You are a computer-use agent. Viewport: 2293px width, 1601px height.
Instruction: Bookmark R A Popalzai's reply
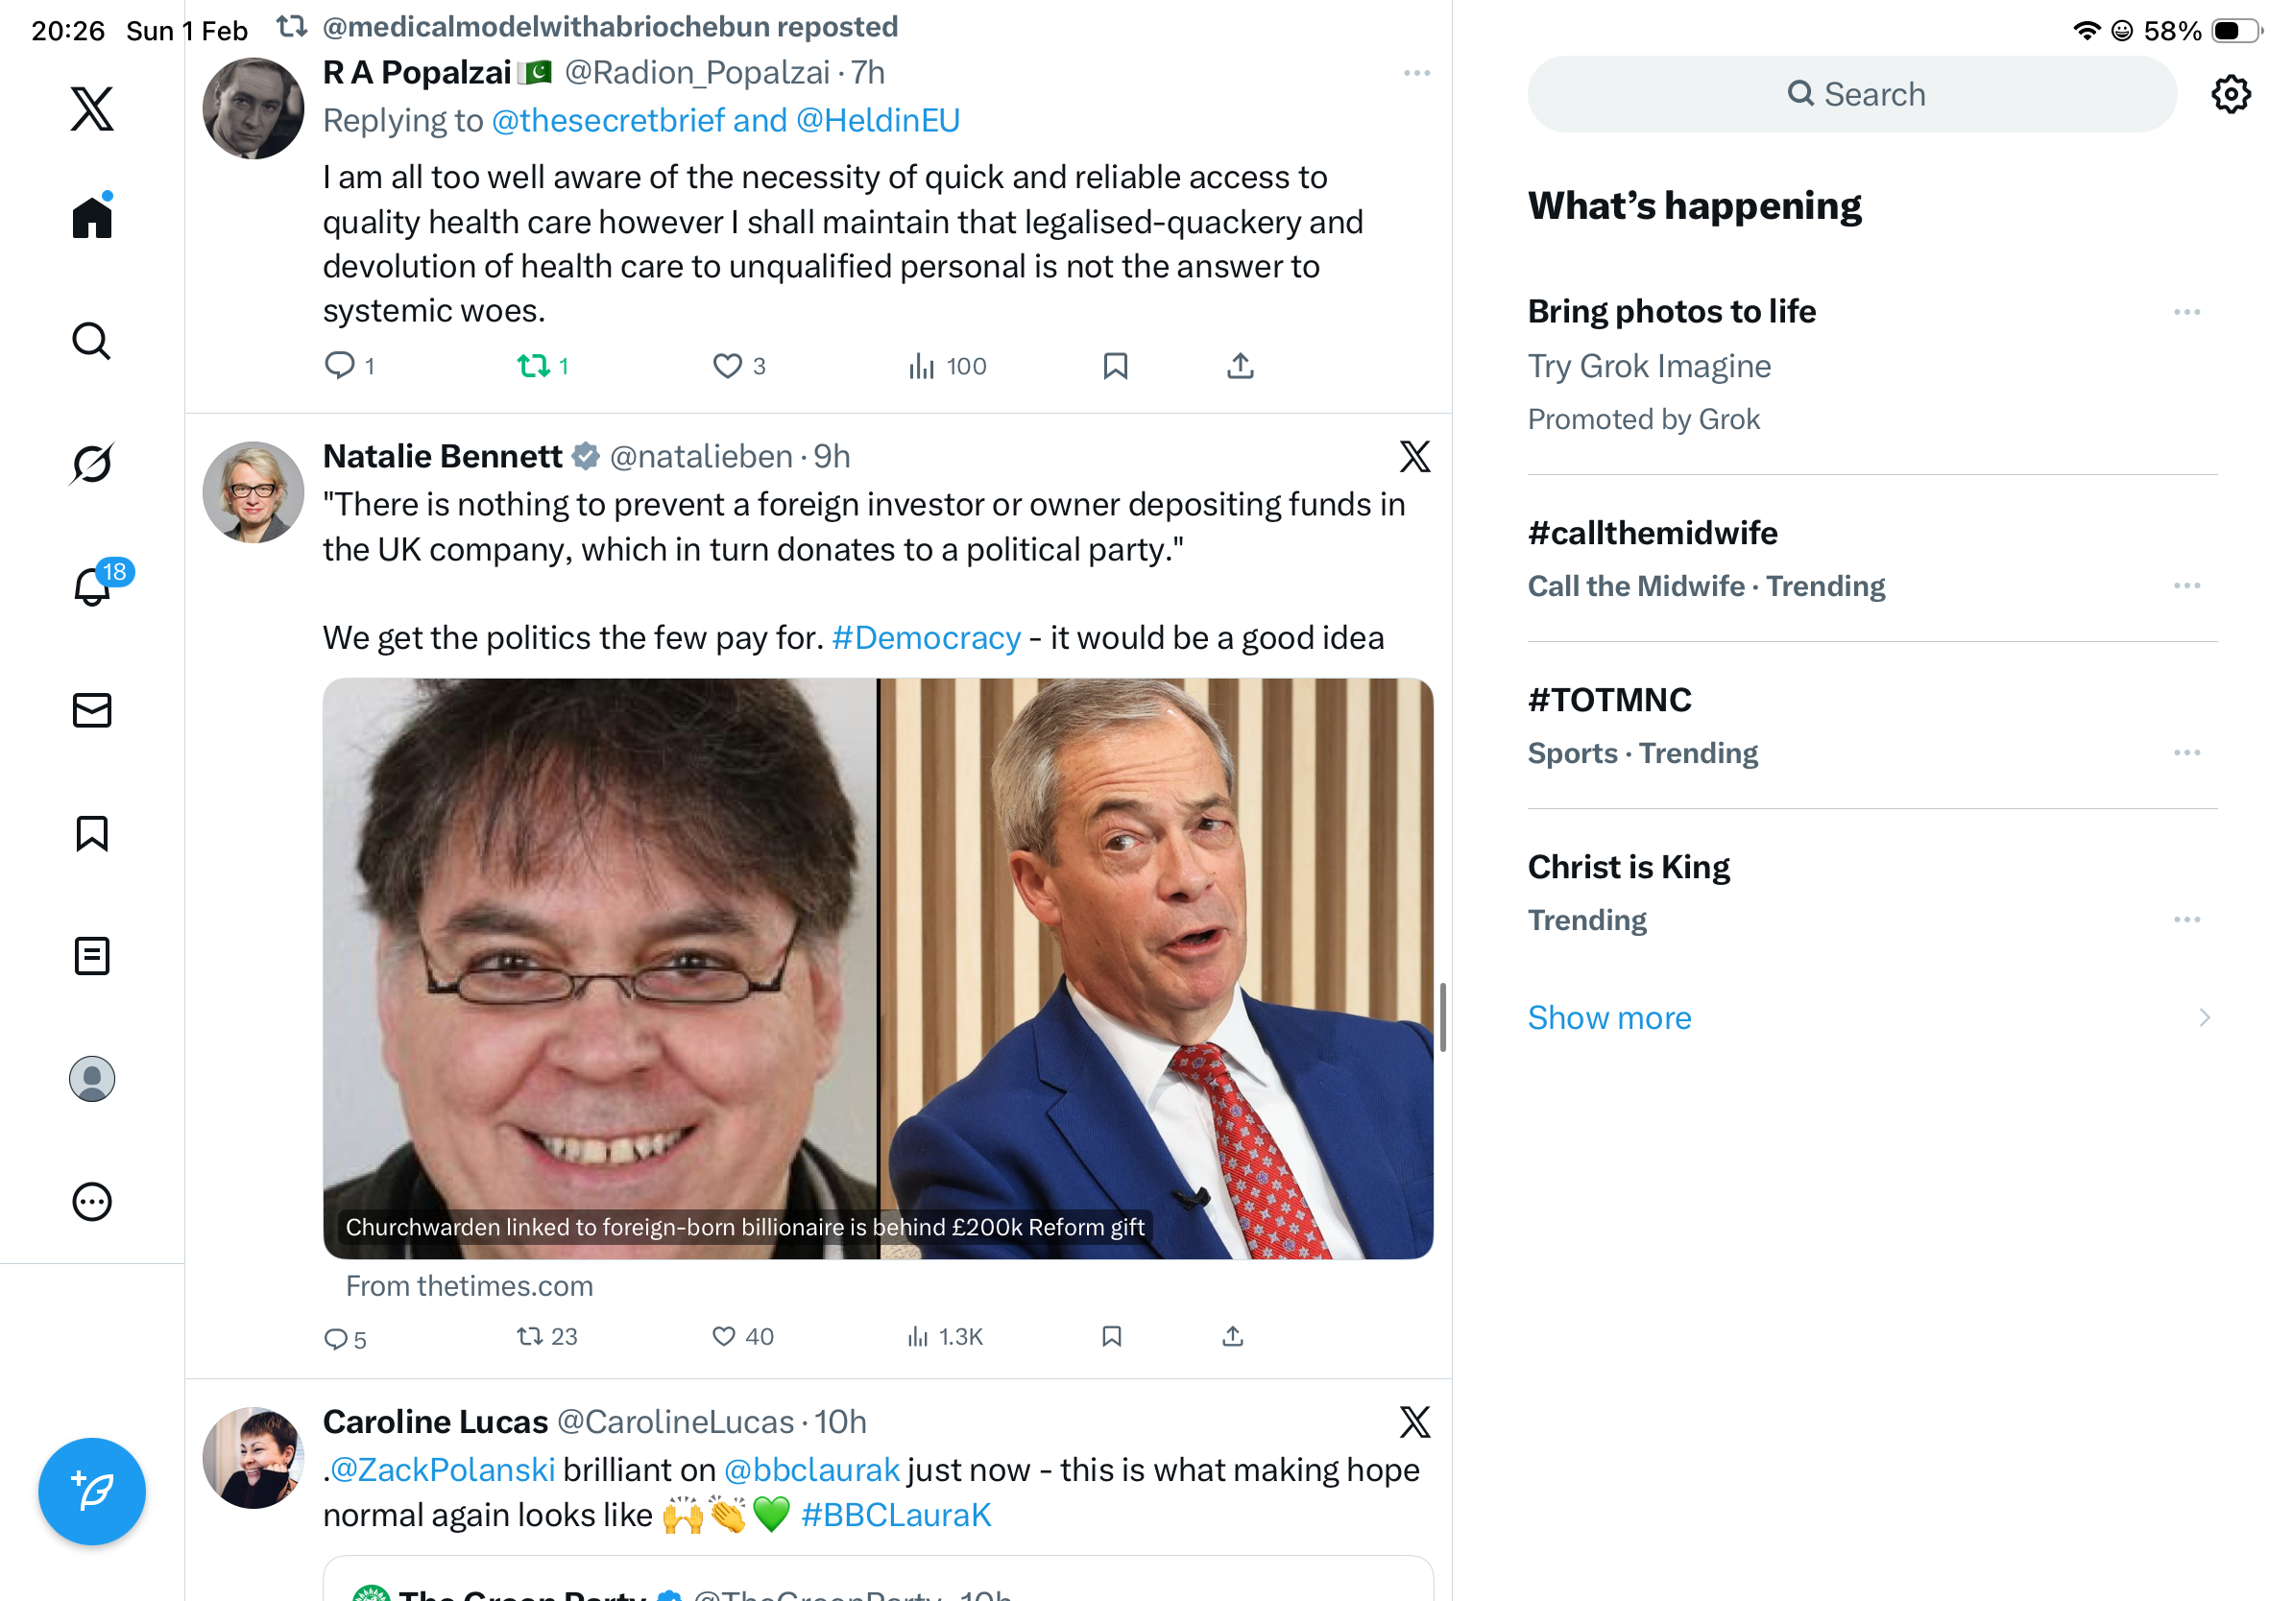coord(1115,367)
